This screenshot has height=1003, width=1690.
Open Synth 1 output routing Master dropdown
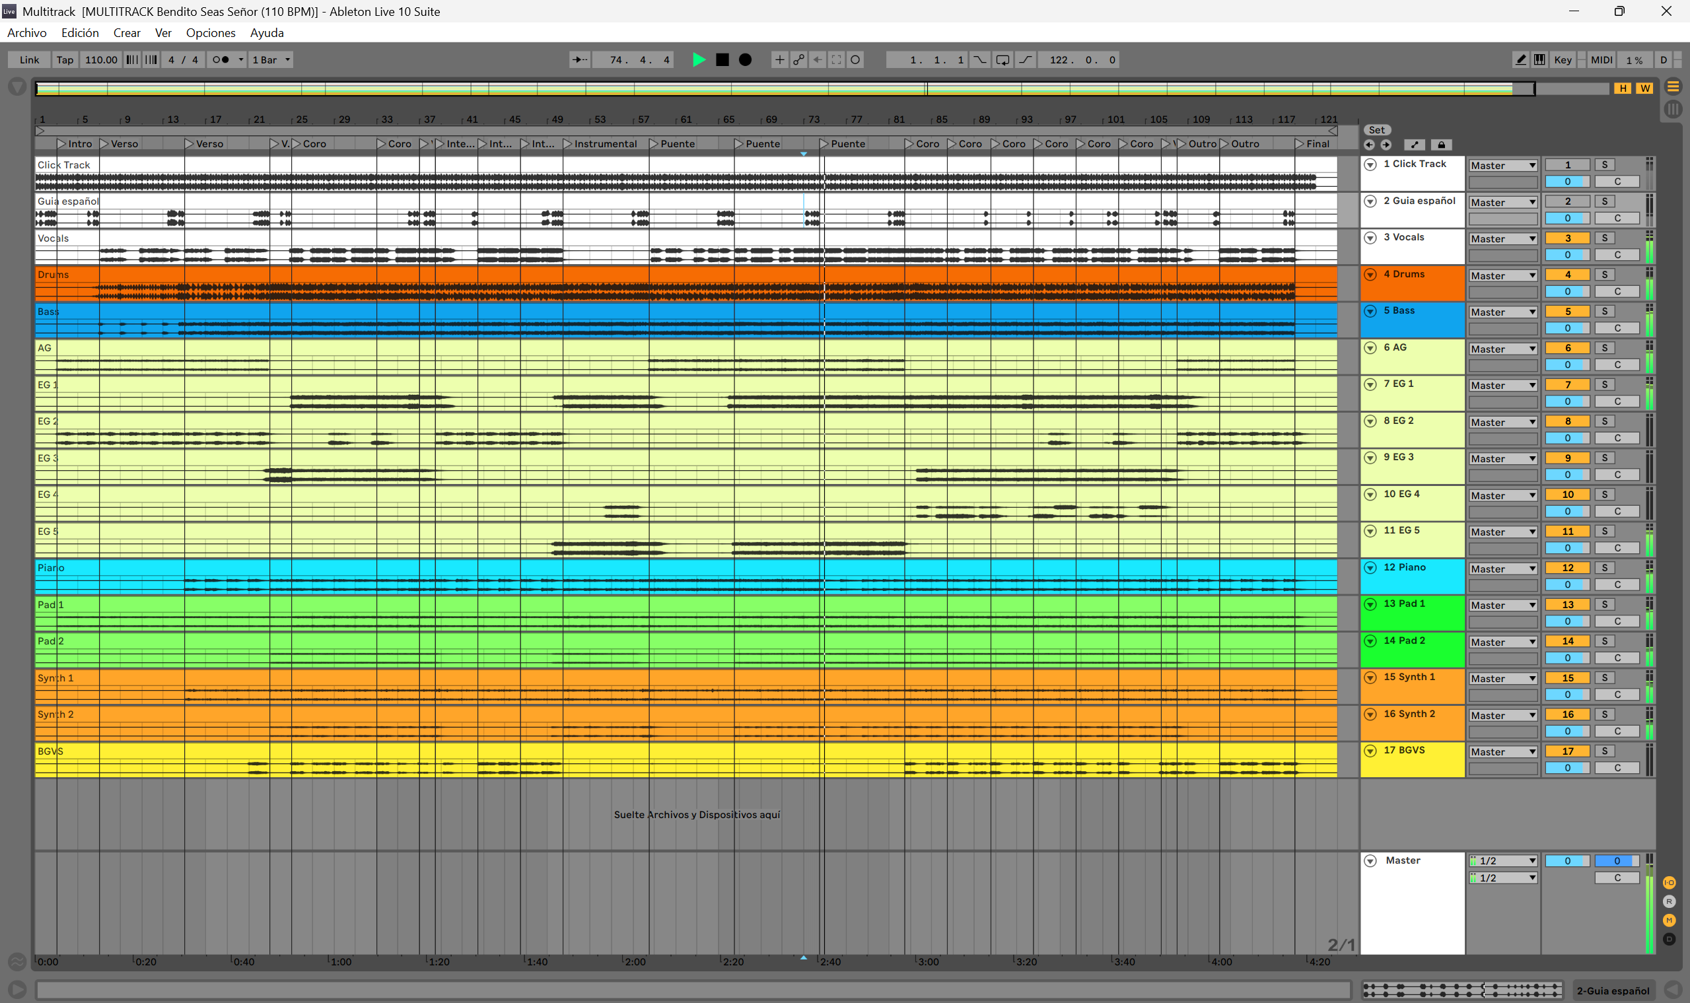click(1502, 679)
